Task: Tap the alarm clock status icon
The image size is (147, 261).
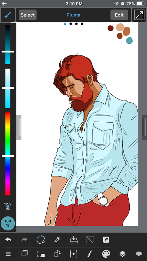Action: 122,4
